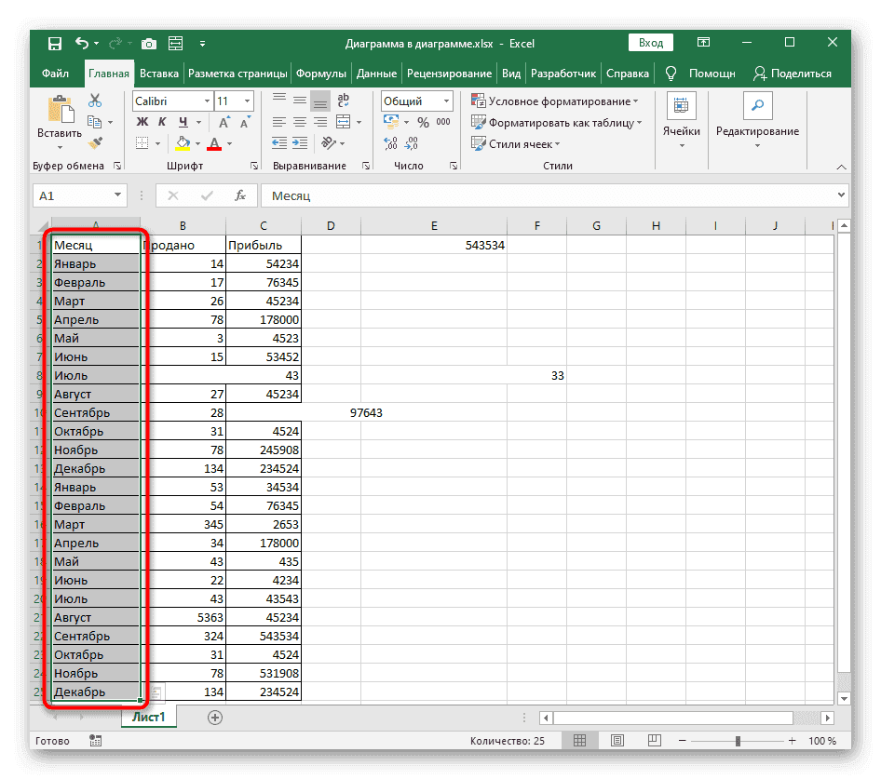
Task: Click the Поделиться share button
Action: [x=792, y=74]
